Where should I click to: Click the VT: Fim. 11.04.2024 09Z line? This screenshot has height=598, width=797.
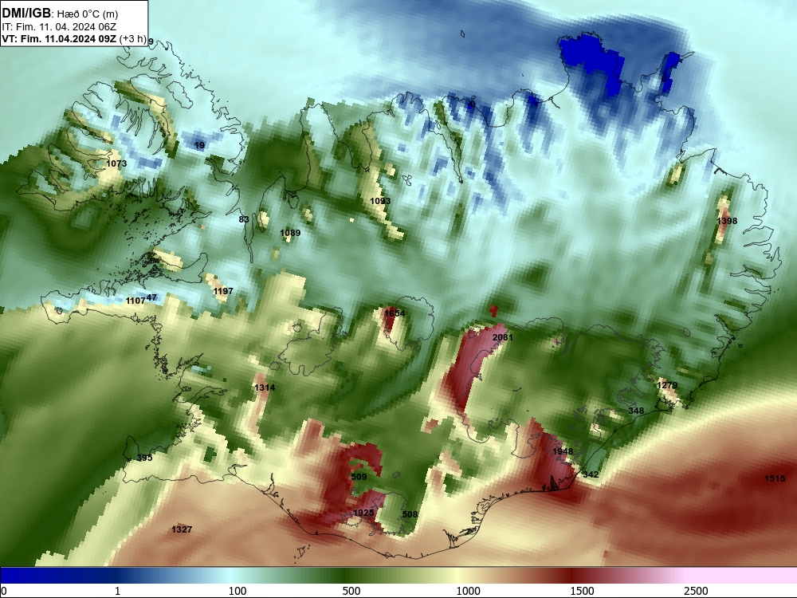(60, 39)
